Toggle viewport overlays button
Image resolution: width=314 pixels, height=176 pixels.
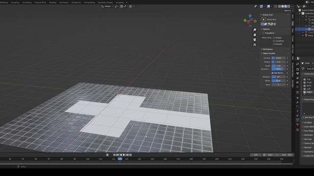point(268,6)
